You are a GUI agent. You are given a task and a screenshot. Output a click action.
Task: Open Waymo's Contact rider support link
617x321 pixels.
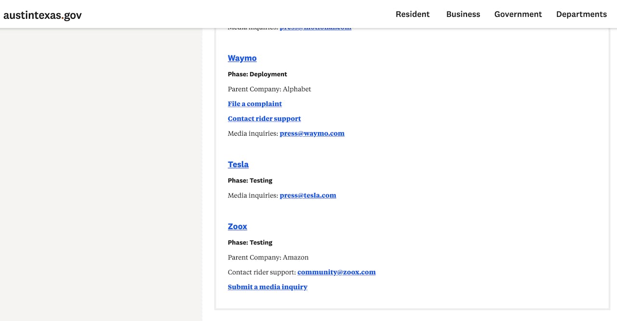(x=264, y=118)
